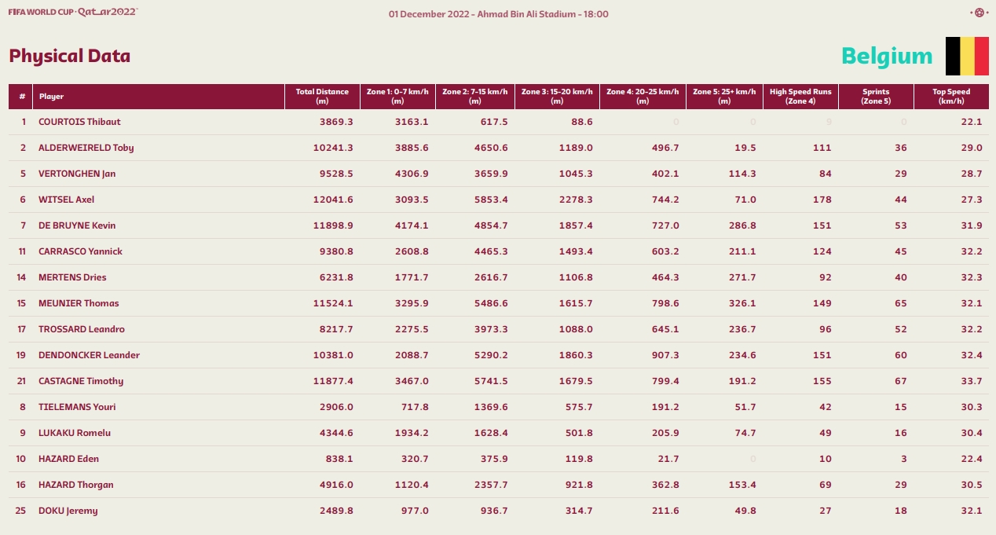
Task: Click Lukaku's high speed runs 49
Action: pos(826,433)
